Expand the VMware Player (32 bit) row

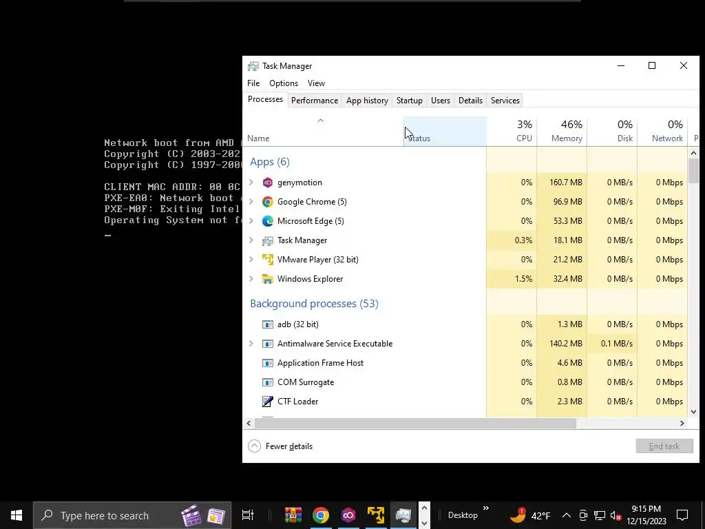click(x=251, y=260)
